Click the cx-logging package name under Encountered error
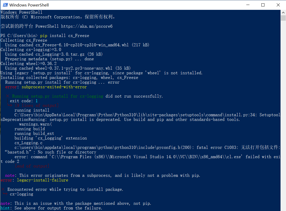 (x=21, y=194)
